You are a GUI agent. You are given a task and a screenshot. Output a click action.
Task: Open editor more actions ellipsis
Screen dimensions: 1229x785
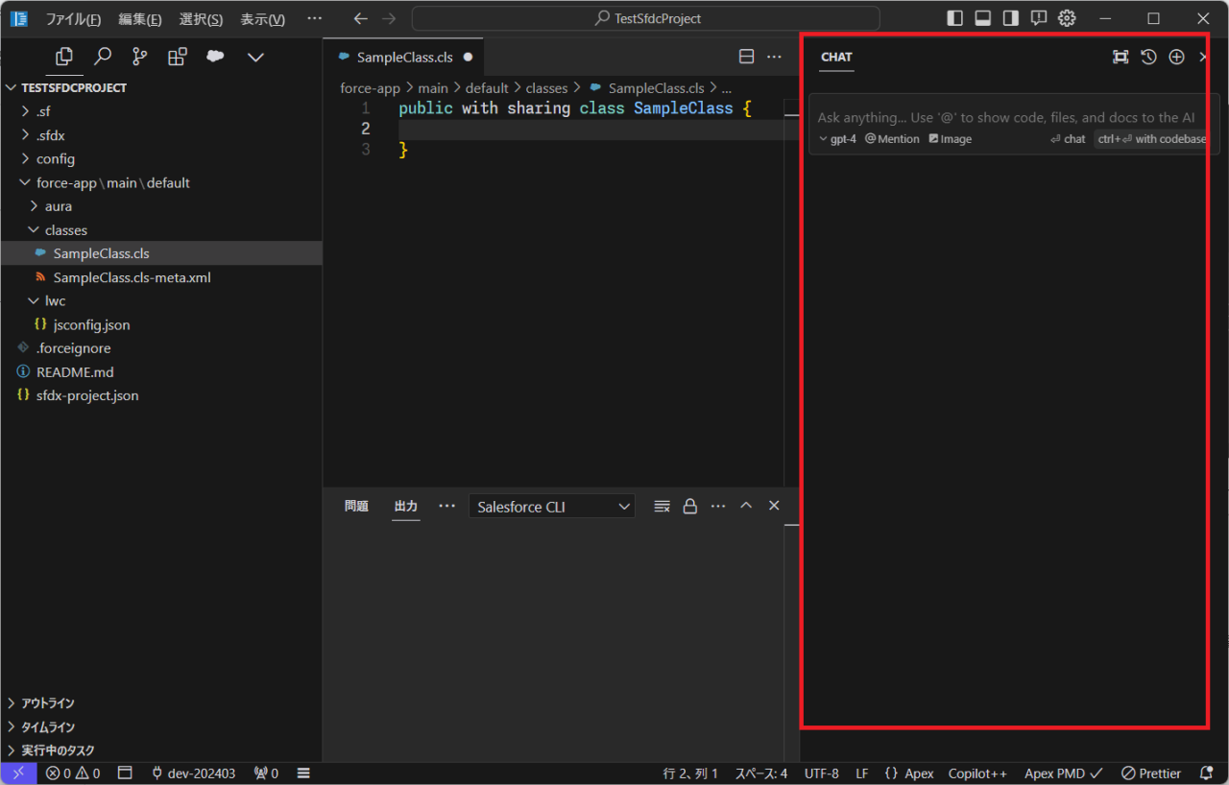coord(774,57)
